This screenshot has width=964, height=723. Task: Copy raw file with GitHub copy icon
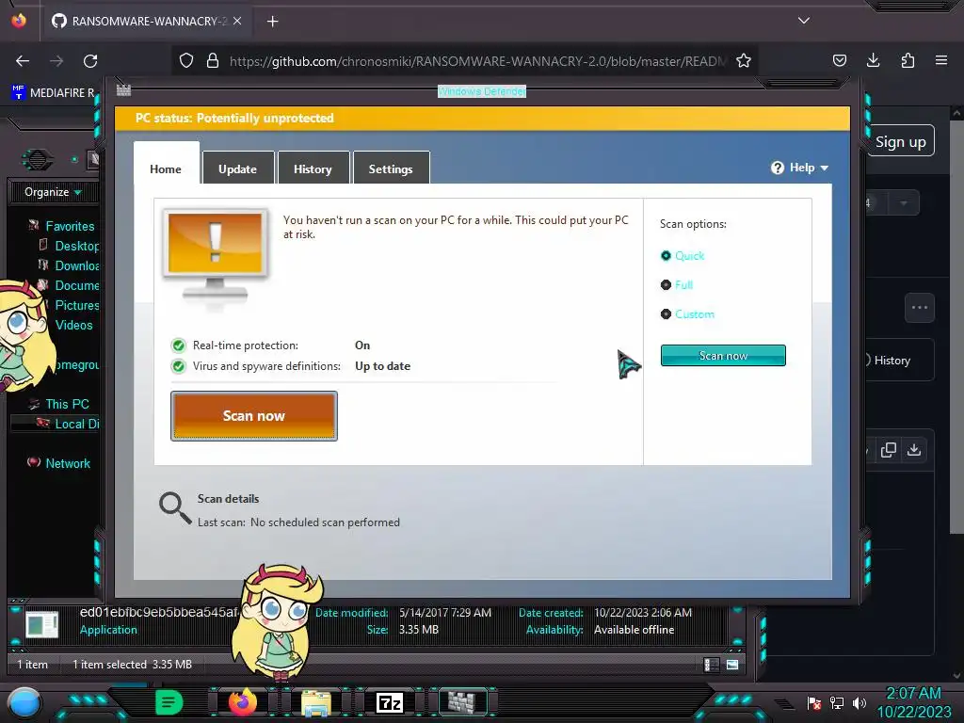point(889,450)
